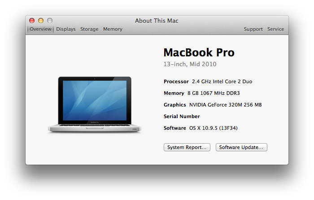Close the About This Mac window

32,21
